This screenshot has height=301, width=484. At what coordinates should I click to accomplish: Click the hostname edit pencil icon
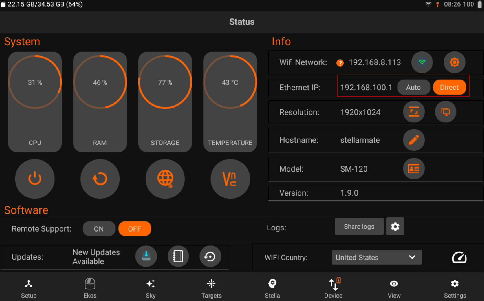414,140
